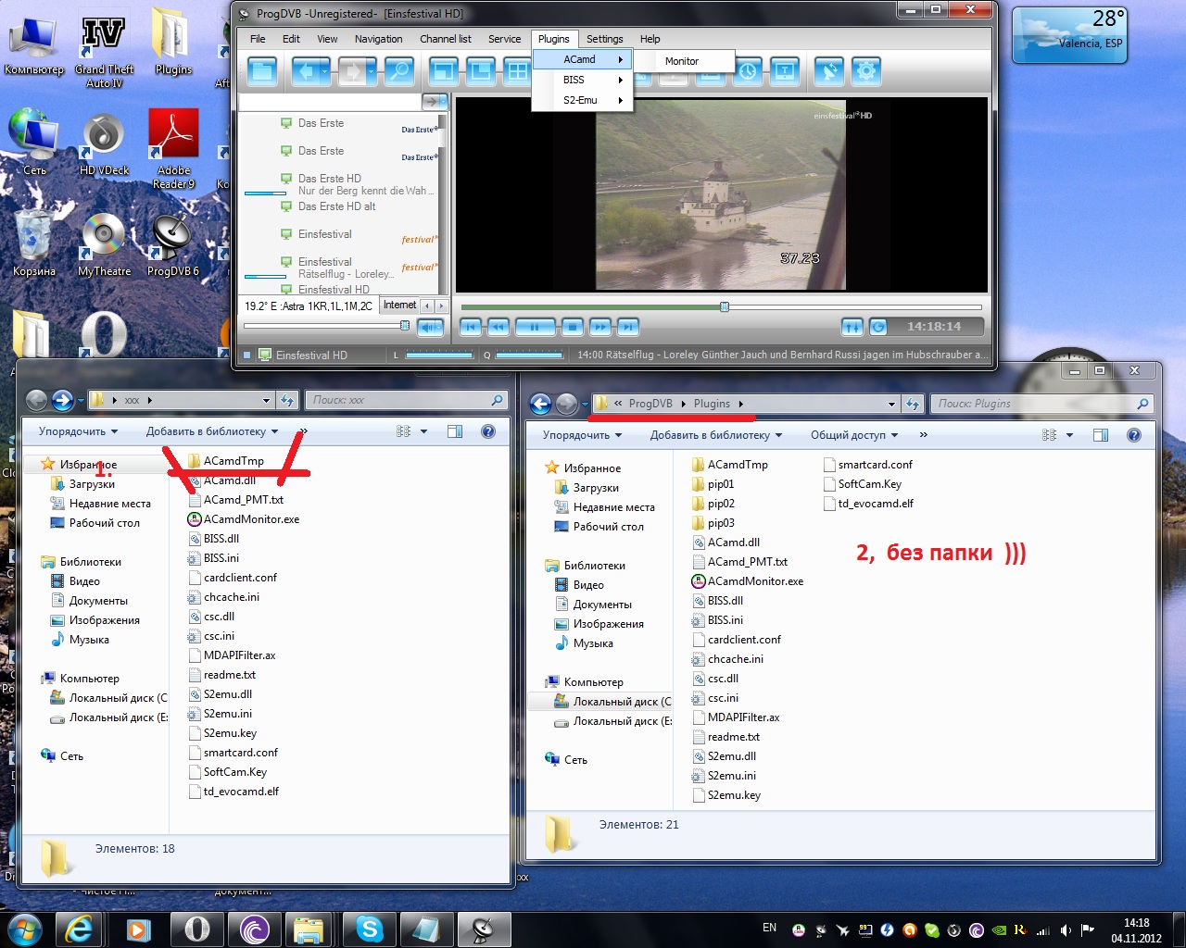The image size is (1186, 948).
Task: Click the clock scheduler toolbar icon
Action: click(748, 71)
